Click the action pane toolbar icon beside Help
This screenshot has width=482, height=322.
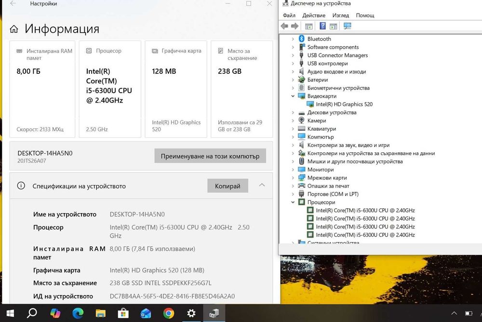333,27
